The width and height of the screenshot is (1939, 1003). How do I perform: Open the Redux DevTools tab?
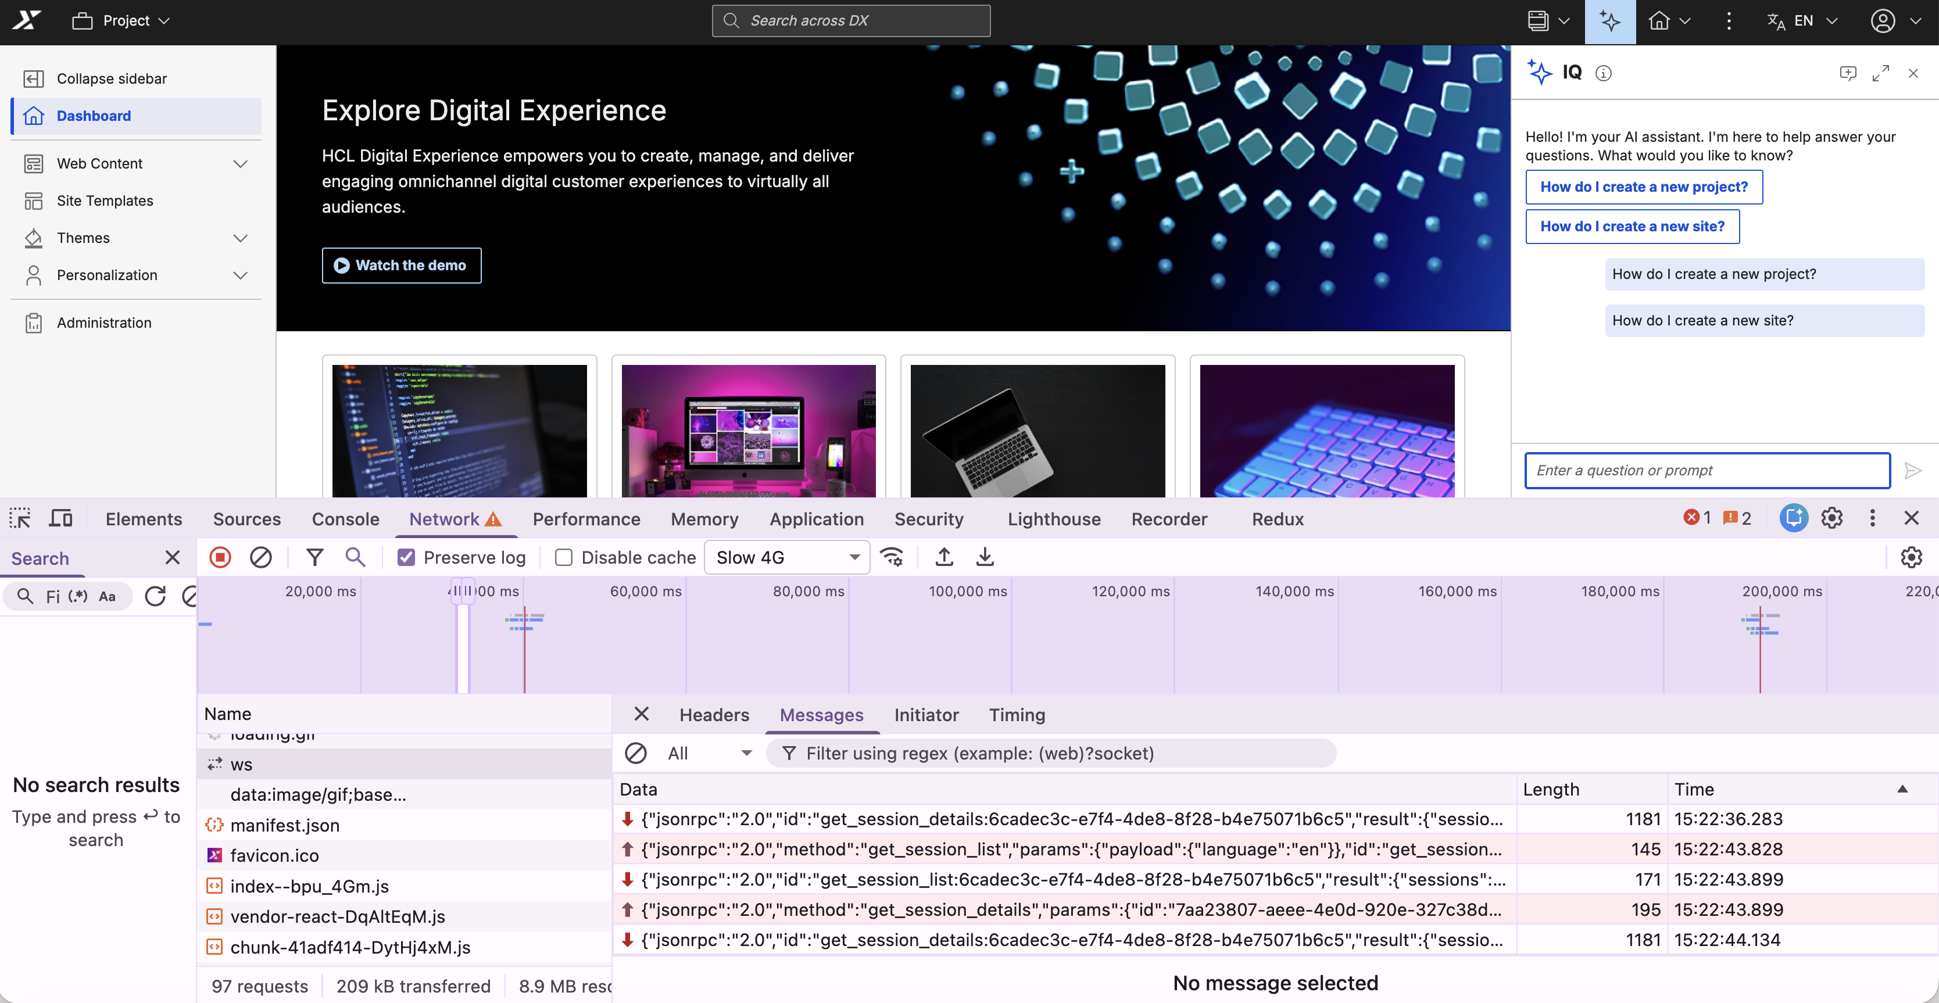click(x=1278, y=518)
